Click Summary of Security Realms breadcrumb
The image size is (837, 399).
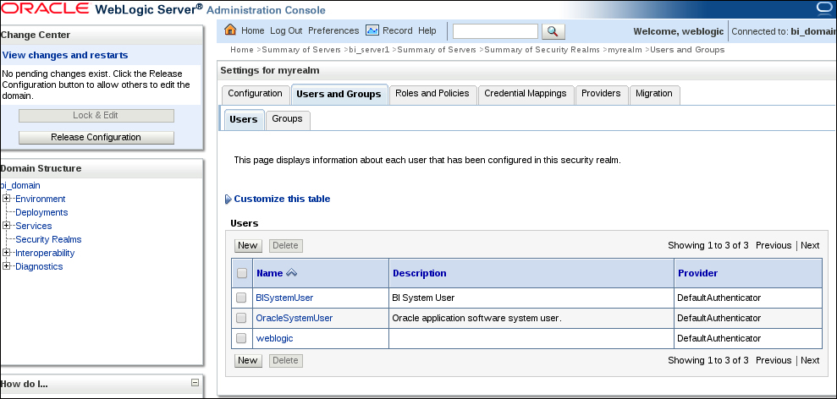pyautogui.click(x=542, y=50)
